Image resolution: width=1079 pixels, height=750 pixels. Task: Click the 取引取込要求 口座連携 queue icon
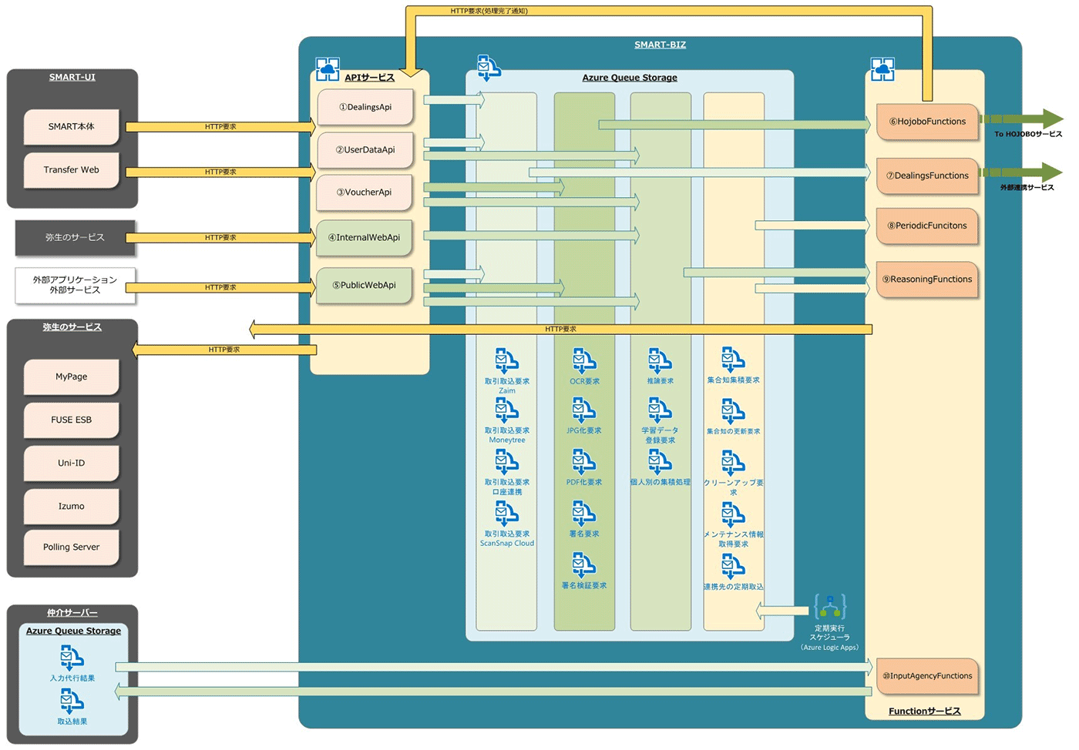click(506, 462)
